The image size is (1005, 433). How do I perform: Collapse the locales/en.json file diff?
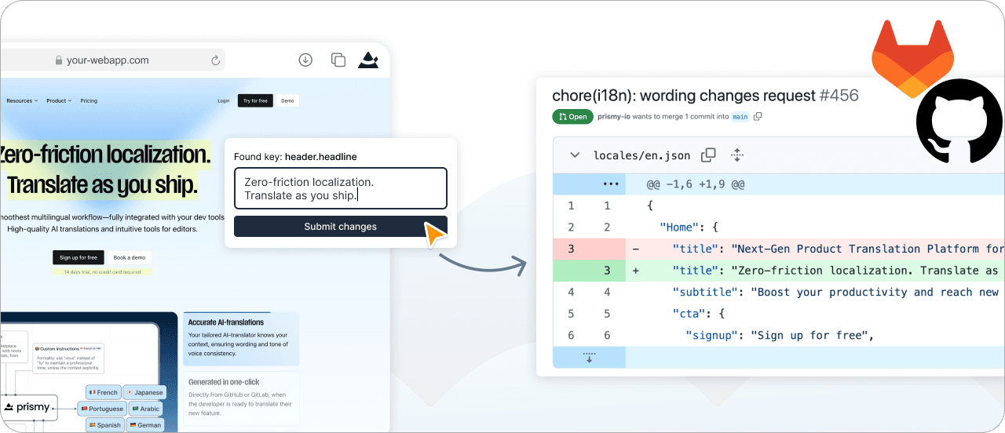click(575, 155)
